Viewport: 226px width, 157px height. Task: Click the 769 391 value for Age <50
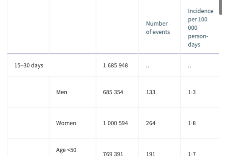click(x=113, y=154)
